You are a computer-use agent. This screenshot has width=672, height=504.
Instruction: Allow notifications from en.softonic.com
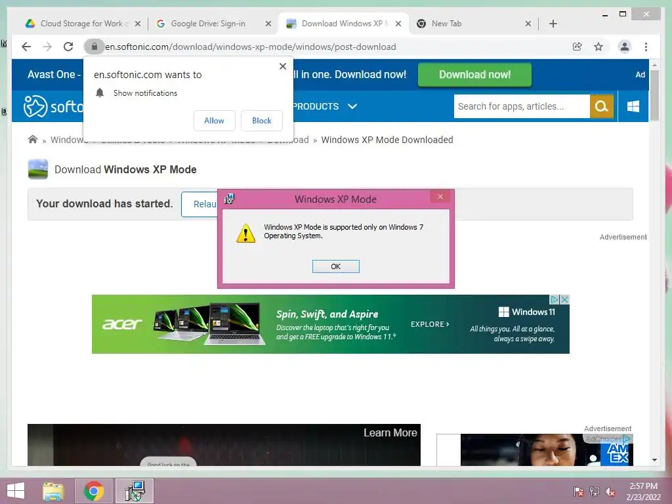pyautogui.click(x=215, y=121)
